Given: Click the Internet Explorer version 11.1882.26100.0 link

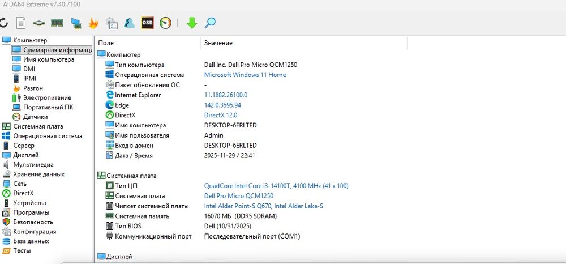Looking at the screenshot, I should point(226,95).
